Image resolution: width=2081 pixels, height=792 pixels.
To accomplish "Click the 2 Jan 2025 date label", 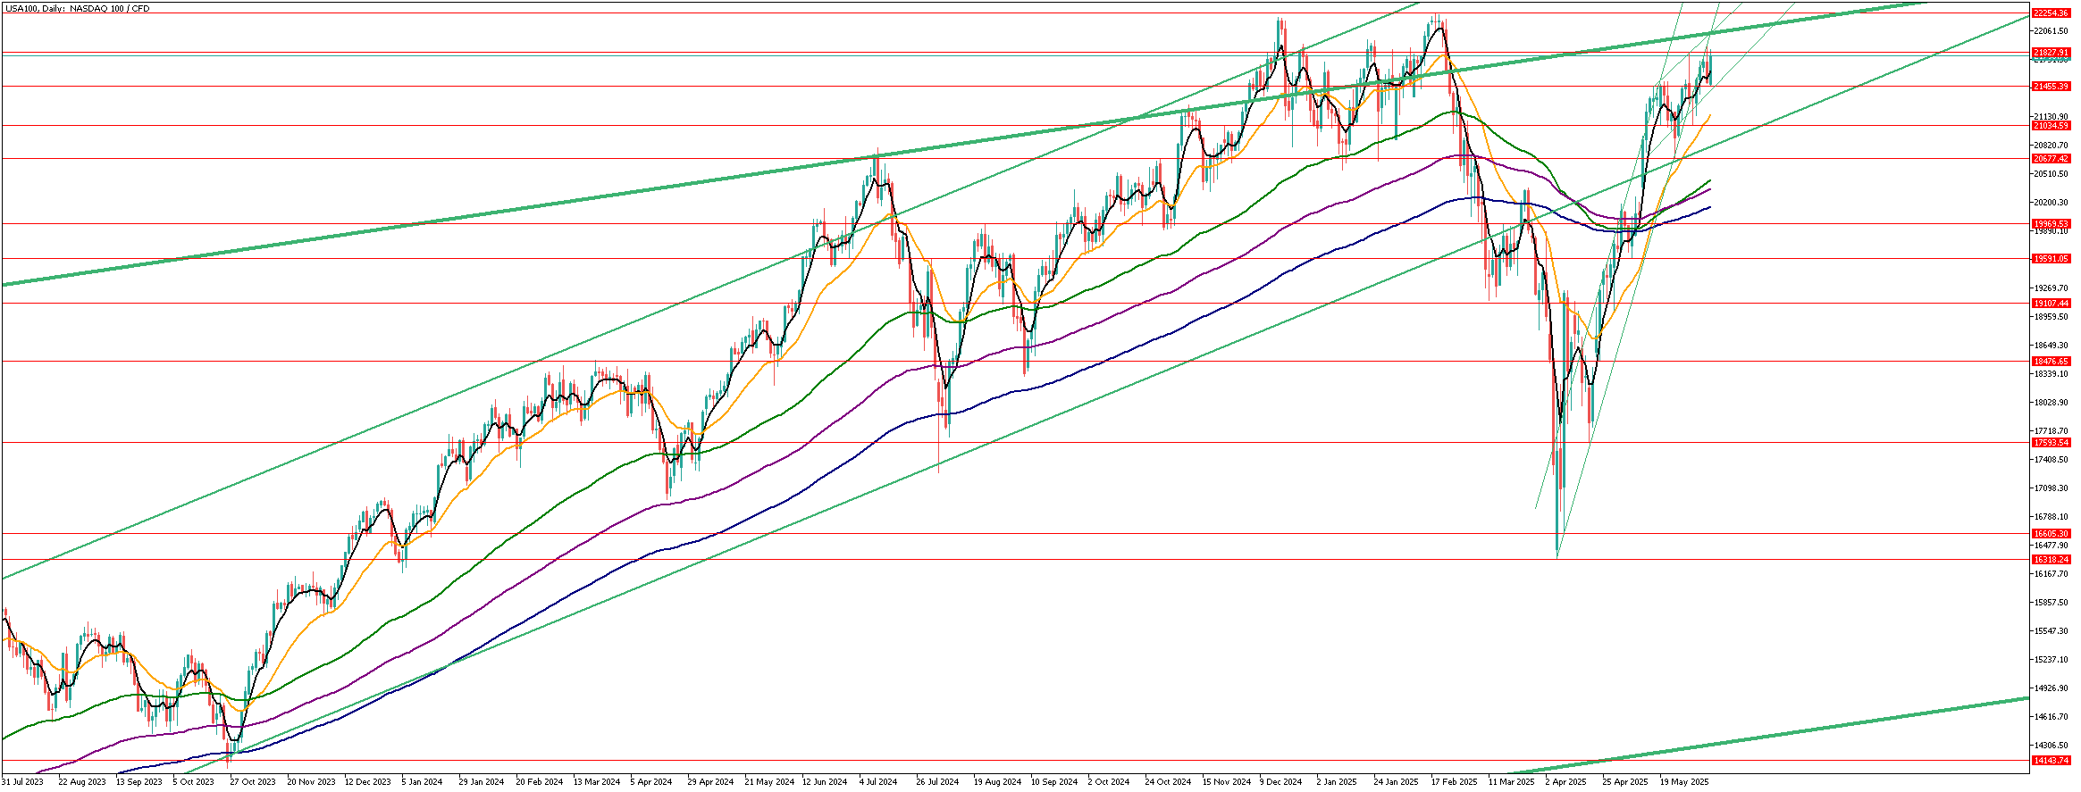I will click(x=1336, y=782).
